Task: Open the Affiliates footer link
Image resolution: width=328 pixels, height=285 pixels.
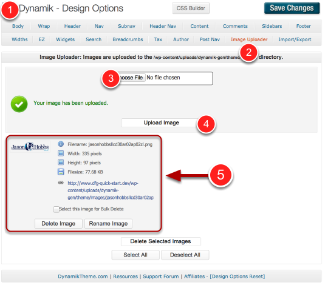Action: (194, 277)
